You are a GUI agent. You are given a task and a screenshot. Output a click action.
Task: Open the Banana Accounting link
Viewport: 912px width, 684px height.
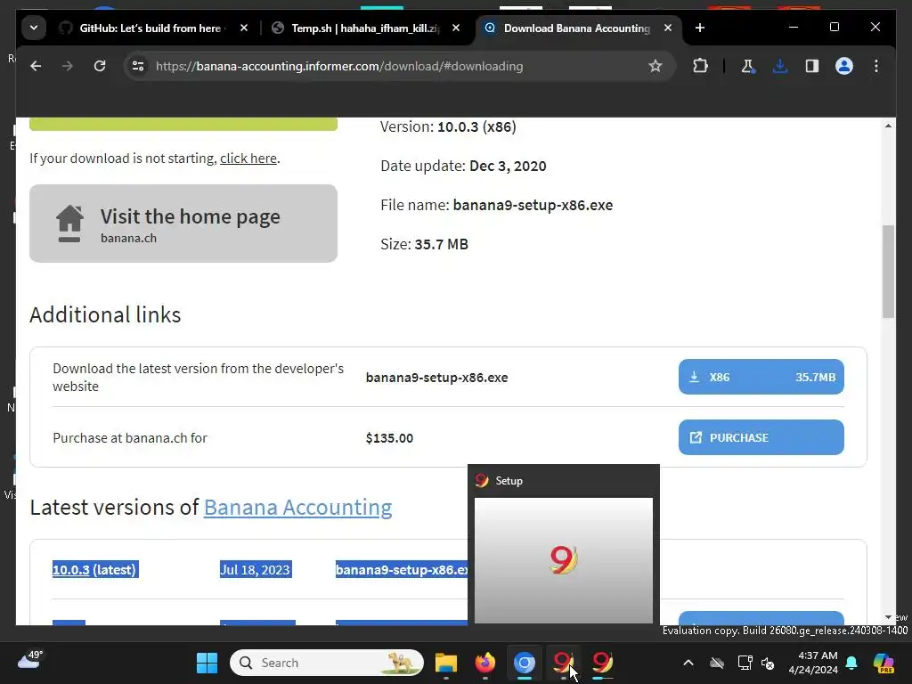click(x=297, y=507)
